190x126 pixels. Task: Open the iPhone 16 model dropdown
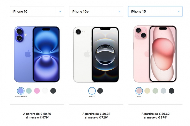coord(37,11)
